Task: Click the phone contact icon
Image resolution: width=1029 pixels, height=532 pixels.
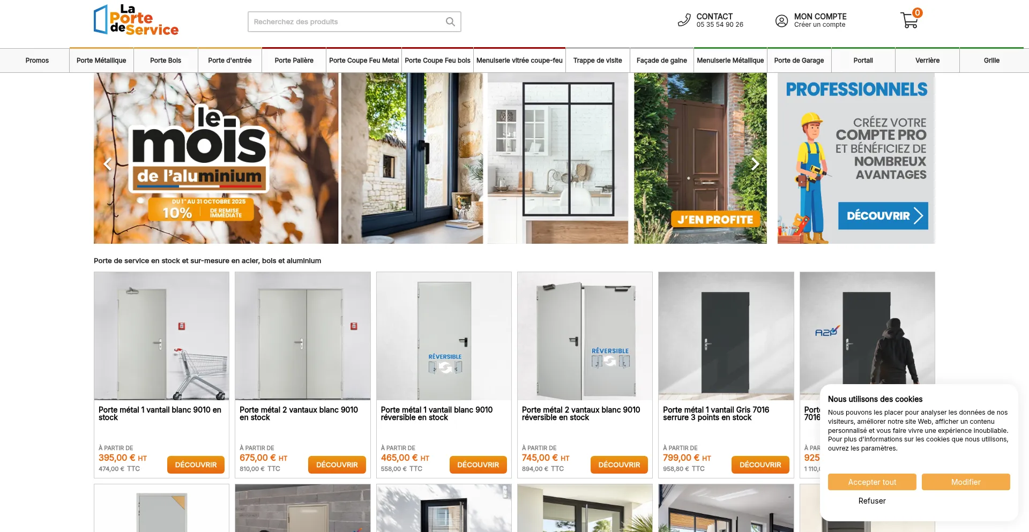Action: tap(684, 20)
